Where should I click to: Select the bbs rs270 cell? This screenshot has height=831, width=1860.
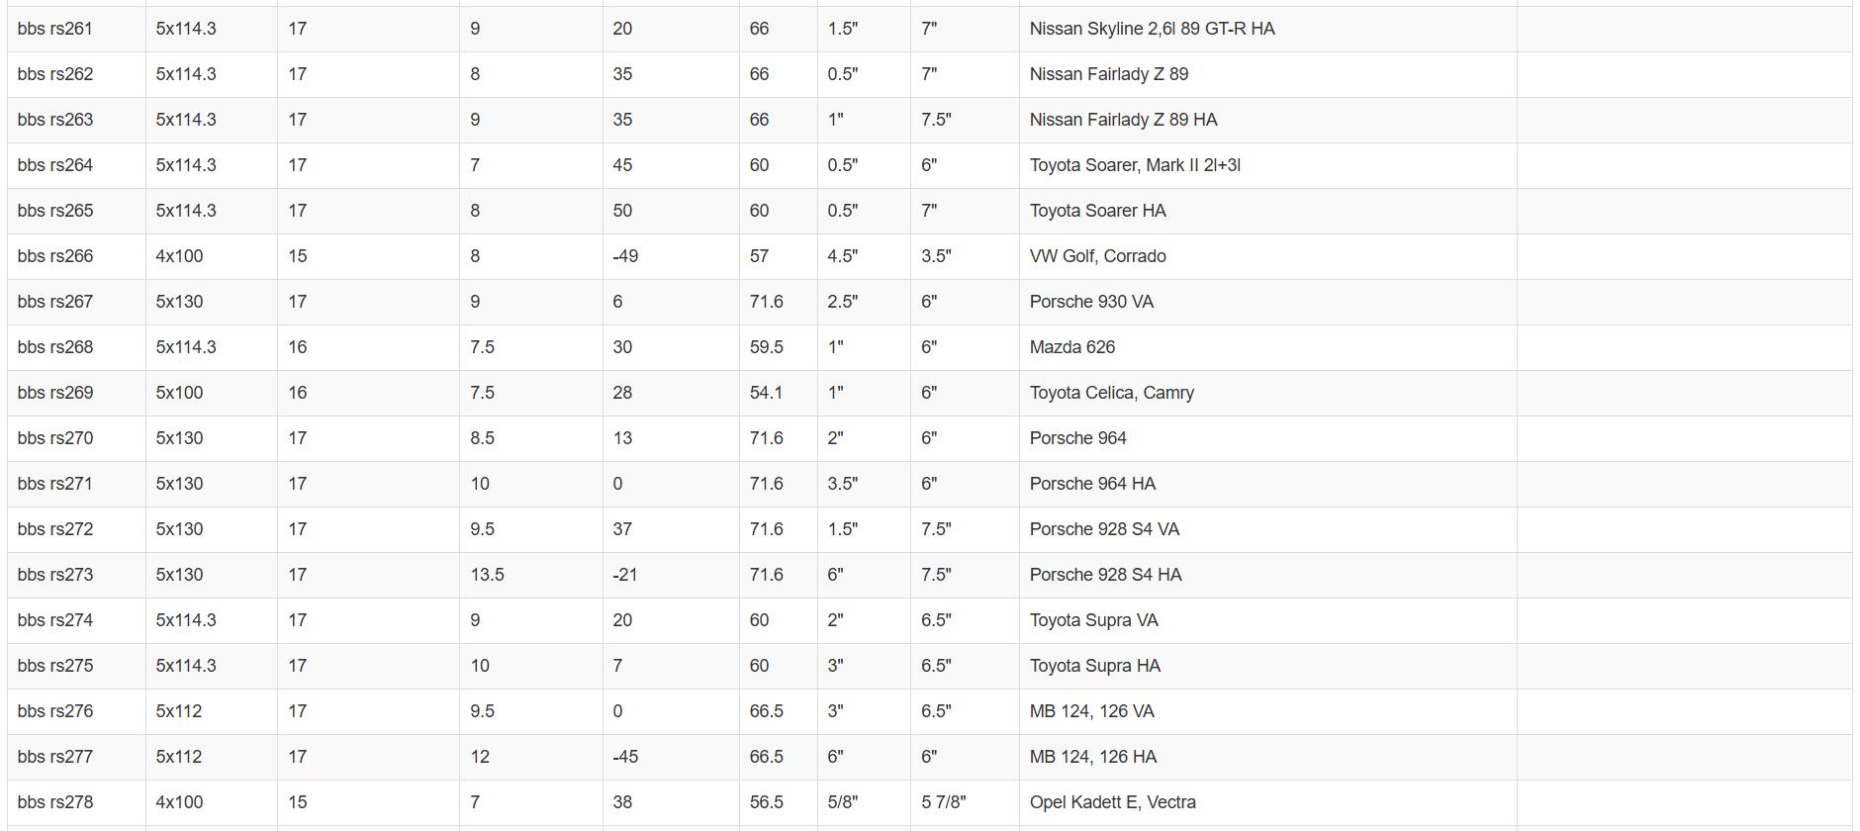(x=76, y=438)
